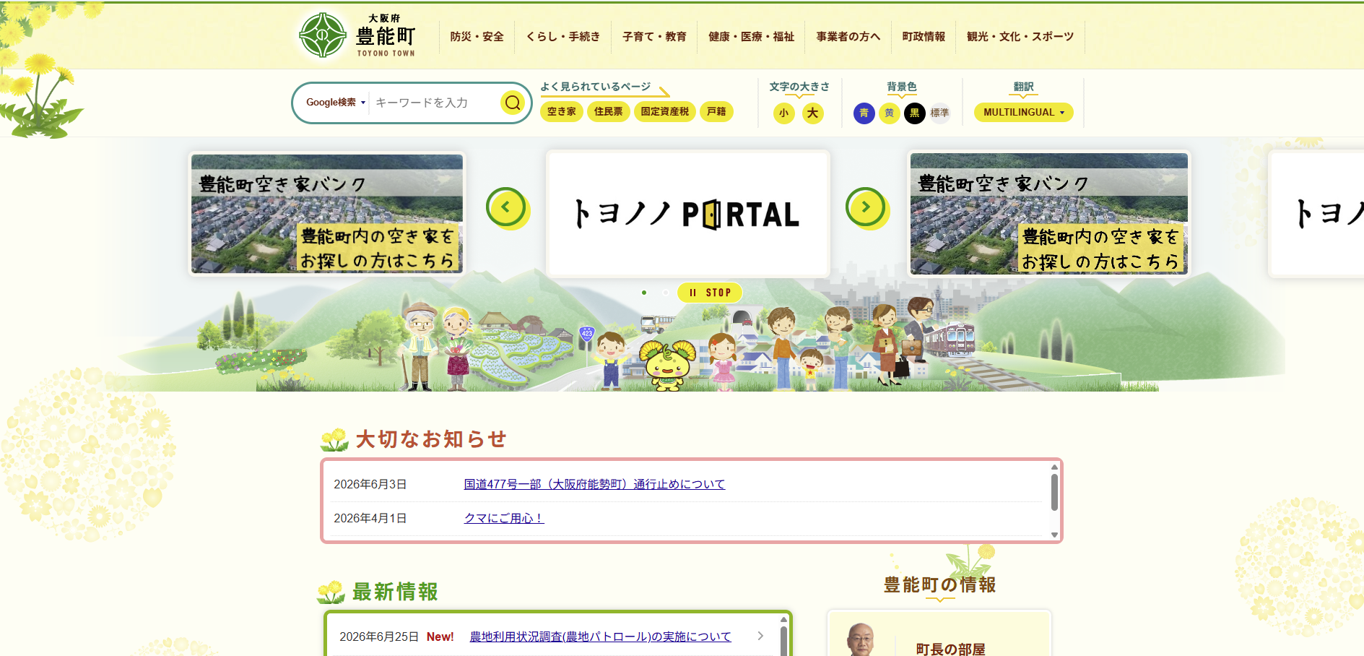Open 国道477号一部 通行止め notice link

coord(594,484)
